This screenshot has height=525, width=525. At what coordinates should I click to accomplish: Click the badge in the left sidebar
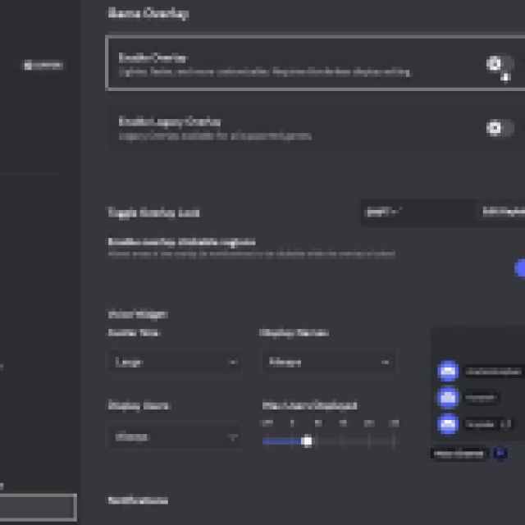[43, 65]
